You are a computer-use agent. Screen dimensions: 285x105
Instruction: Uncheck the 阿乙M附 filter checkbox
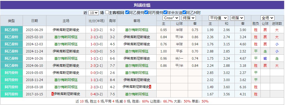click(x=184, y=12)
